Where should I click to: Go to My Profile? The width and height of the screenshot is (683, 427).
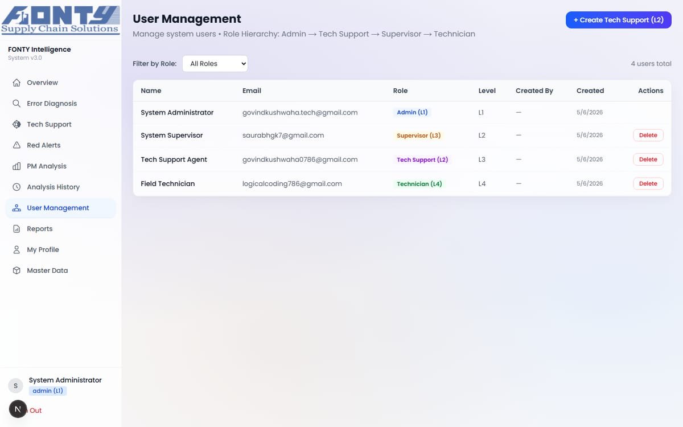[60, 249]
